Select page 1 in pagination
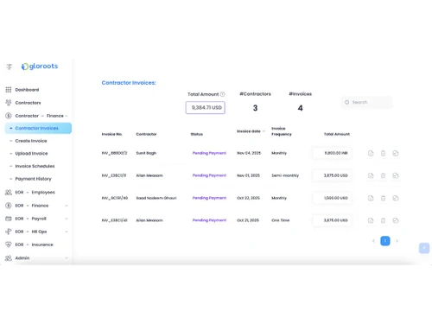 point(385,241)
